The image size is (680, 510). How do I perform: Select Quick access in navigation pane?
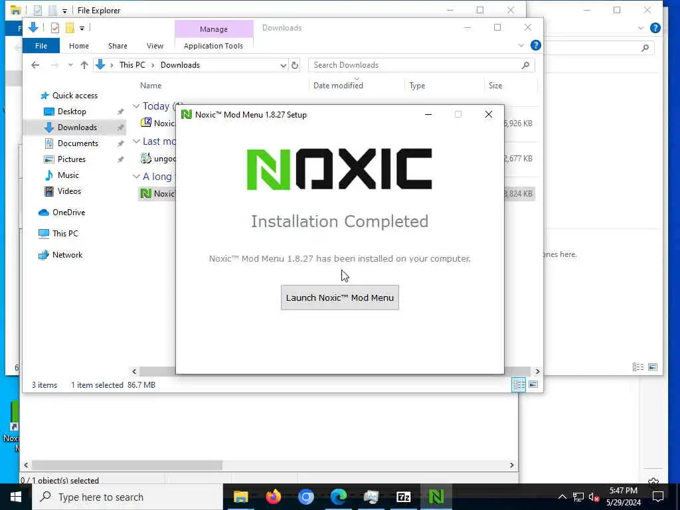tap(74, 96)
